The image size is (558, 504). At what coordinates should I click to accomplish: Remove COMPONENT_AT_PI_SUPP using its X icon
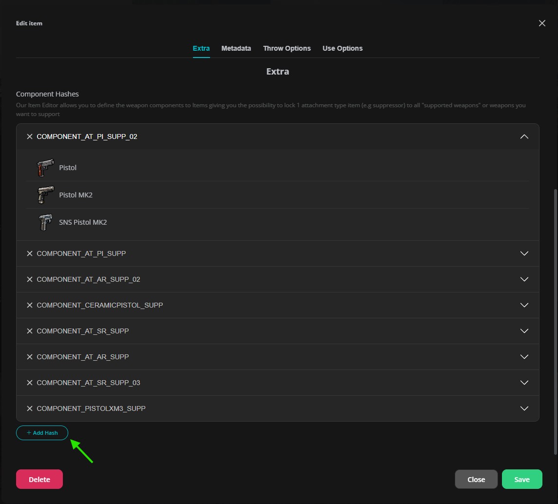coord(30,253)
